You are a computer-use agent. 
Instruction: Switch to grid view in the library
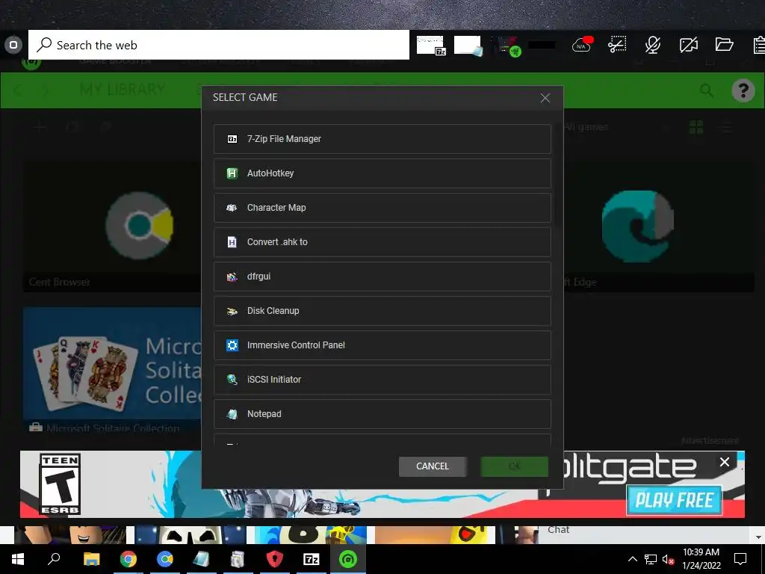(696, 127)
